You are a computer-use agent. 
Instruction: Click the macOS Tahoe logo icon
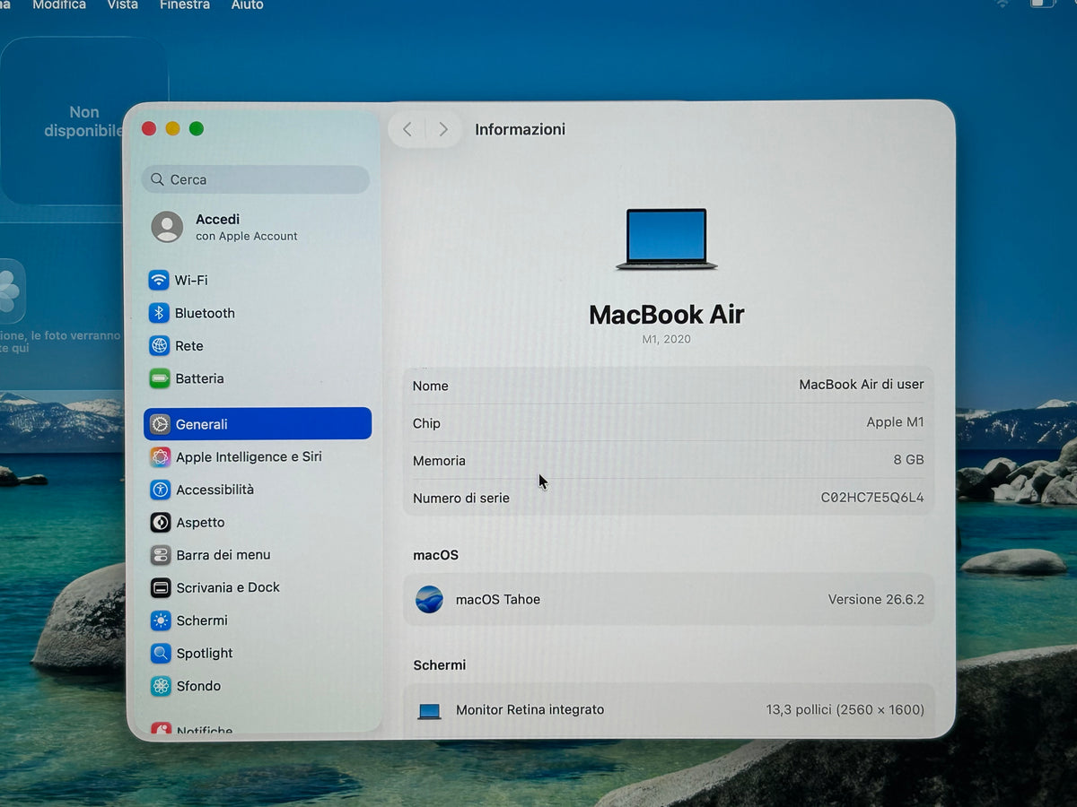click(429, 599)
